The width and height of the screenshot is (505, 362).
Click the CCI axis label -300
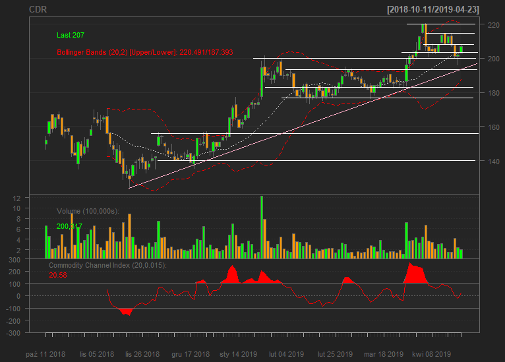click(13, 334)
